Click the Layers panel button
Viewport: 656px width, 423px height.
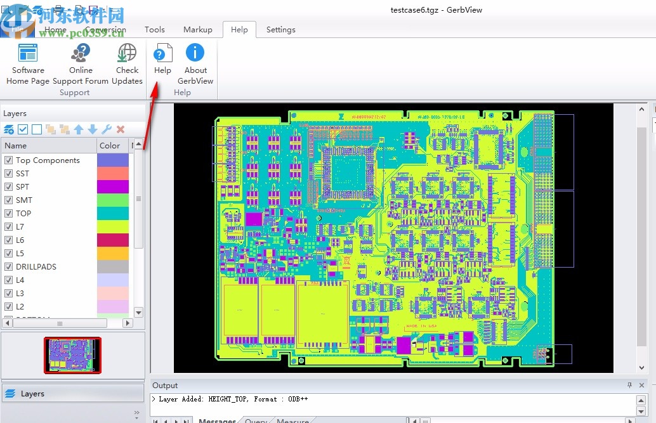point(72,394)
